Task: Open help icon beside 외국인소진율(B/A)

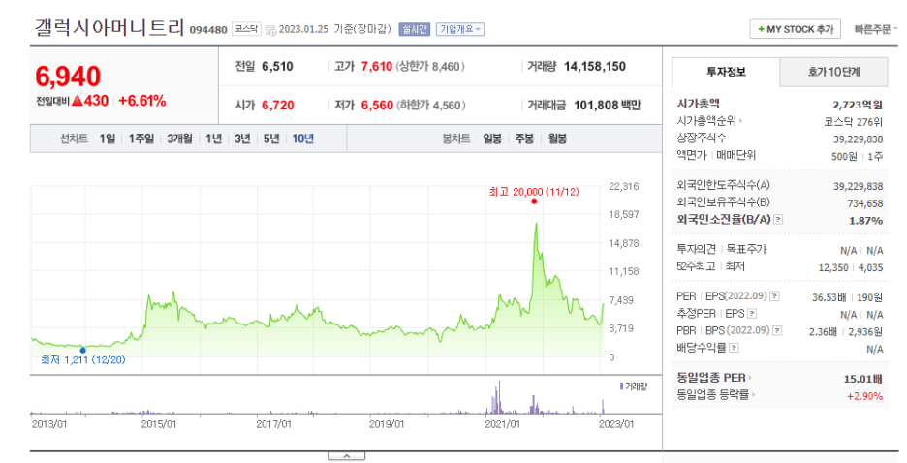Action: click(x=778, y=220)
